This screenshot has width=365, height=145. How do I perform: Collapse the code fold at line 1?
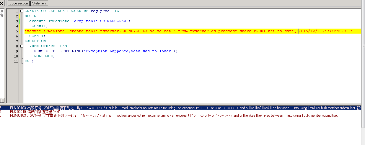(22, 11)
